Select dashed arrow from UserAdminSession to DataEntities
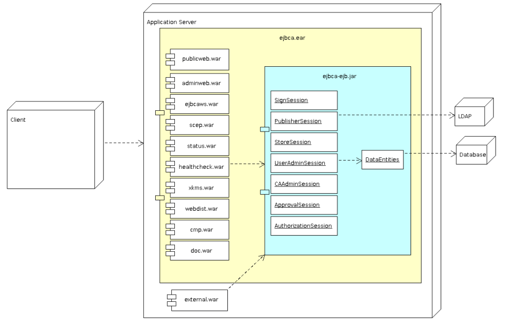 coord(350,160)
